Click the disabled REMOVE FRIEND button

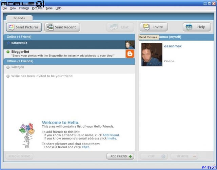[19, 156]
